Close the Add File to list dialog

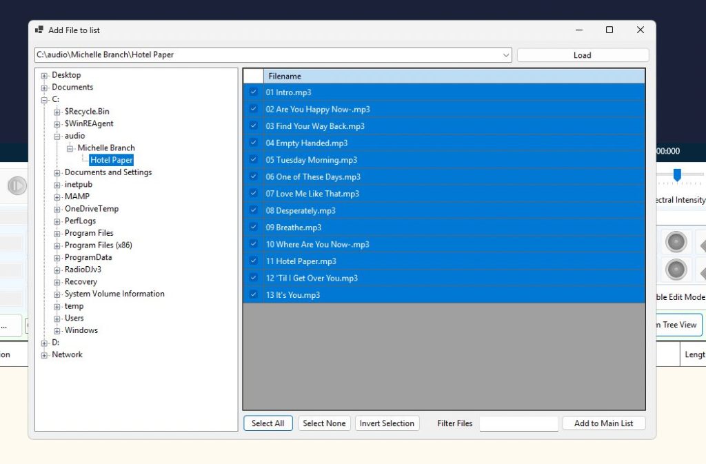(641, 30)
